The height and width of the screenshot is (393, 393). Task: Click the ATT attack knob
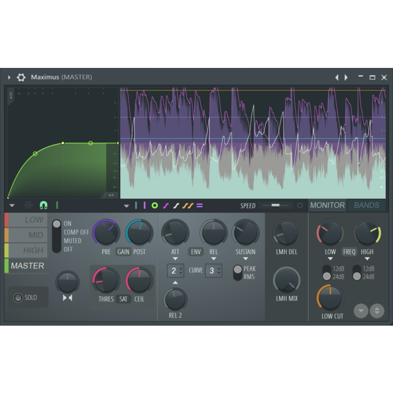(175, 232)
